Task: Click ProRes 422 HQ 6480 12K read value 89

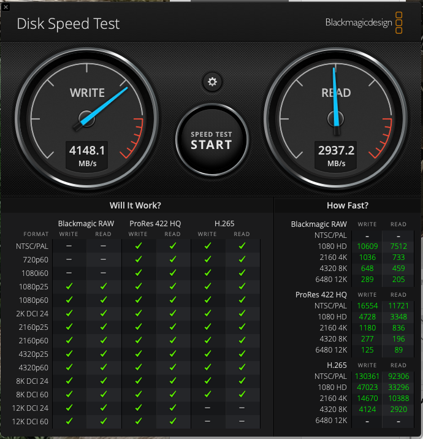Action: click(x=398, y=349)
